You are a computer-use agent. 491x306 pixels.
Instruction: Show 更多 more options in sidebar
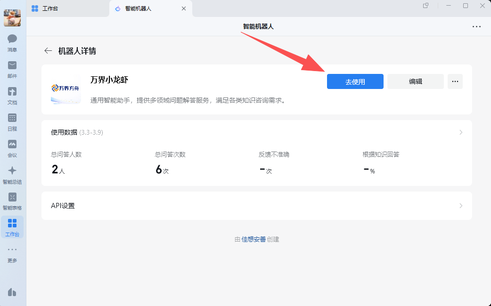click(12, 250)
